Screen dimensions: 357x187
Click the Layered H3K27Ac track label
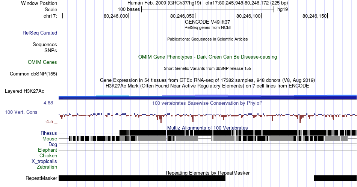[x=24, y=91]
